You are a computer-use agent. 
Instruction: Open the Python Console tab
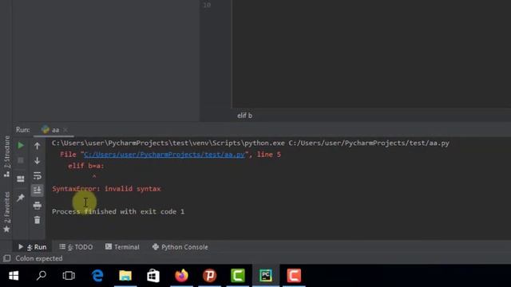point(180,247)
